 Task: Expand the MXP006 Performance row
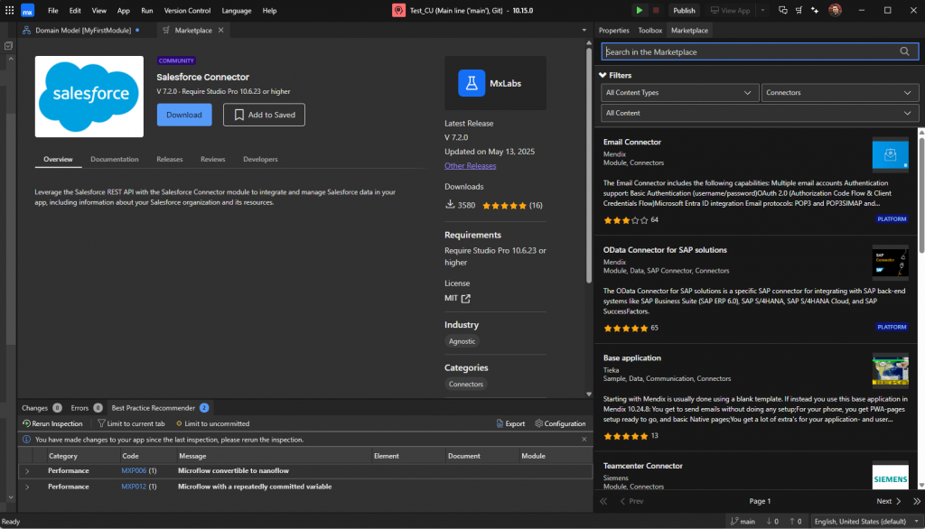click(27, 471)
